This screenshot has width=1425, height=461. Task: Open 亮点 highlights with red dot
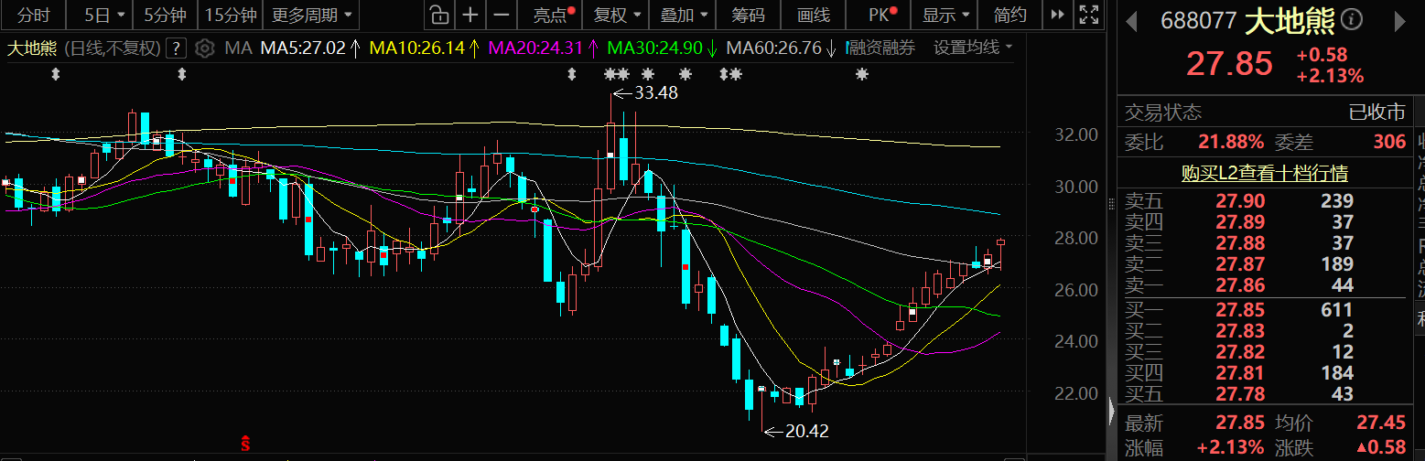click(555, 15)
